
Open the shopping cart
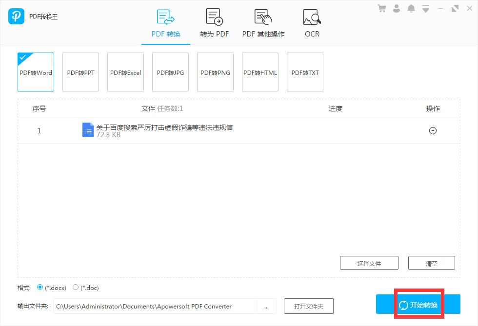click(382, 8)
